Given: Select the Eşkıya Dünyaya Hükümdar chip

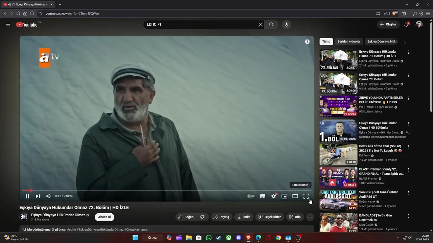Looking at the screenshot, I should pyautogui.click(x=383, y=42).
